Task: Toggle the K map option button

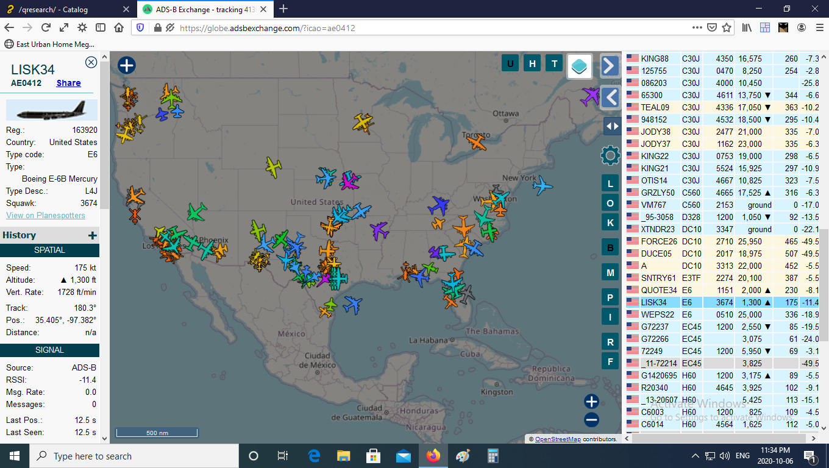Action: [x=610, y=222]
